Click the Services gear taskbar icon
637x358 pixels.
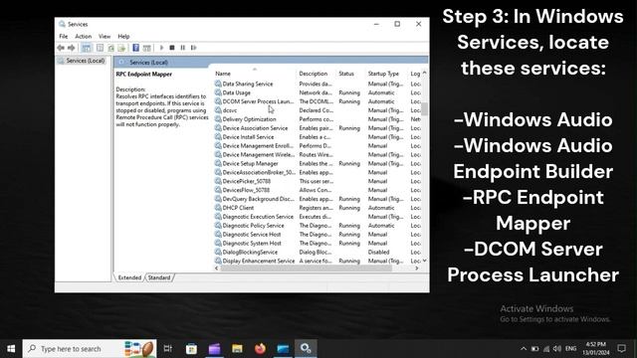point(306,349)
